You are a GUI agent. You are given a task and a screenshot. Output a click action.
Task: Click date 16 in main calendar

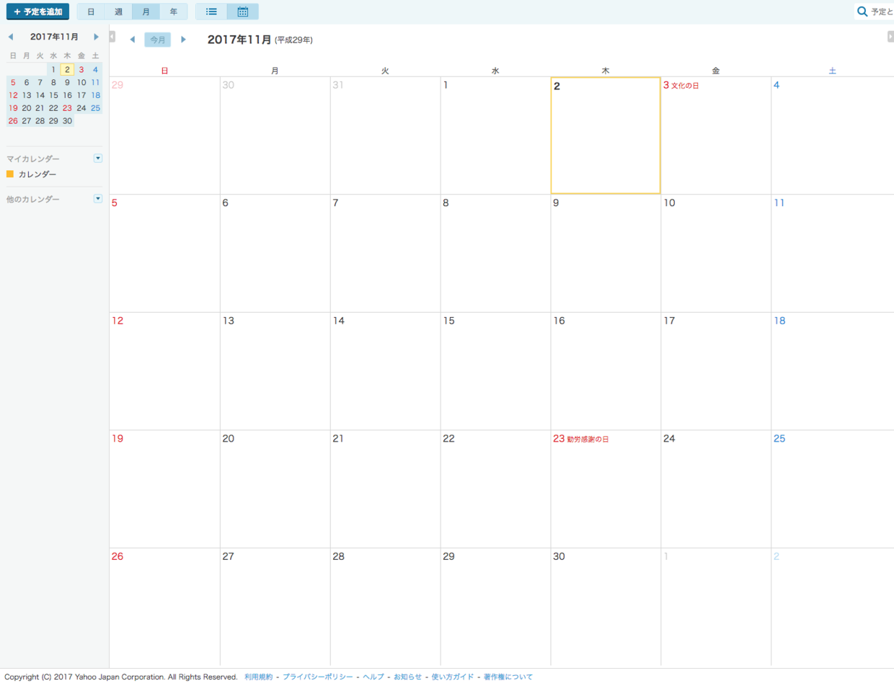coord(559,321)
